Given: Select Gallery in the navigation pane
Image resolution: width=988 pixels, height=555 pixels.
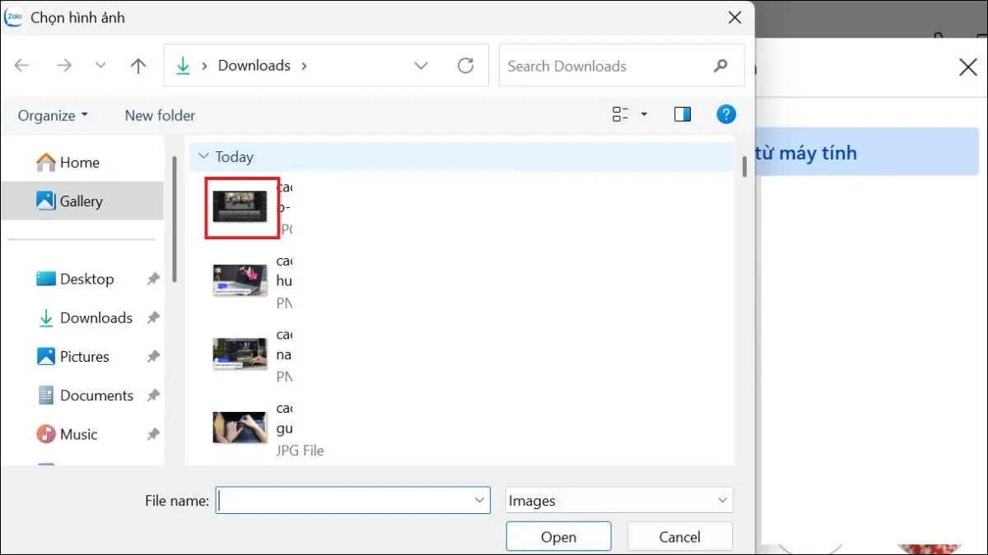Looking at the screenshot, I should (82, 201).
